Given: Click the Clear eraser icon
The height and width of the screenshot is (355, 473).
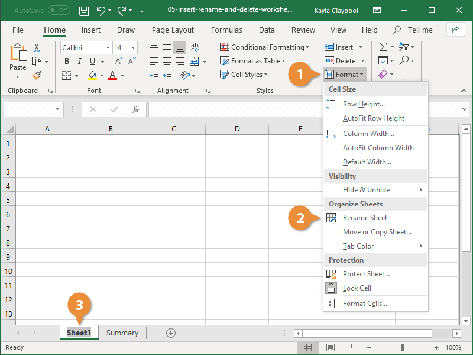Looking at the screenshot, I should click(x=383, y=75).
